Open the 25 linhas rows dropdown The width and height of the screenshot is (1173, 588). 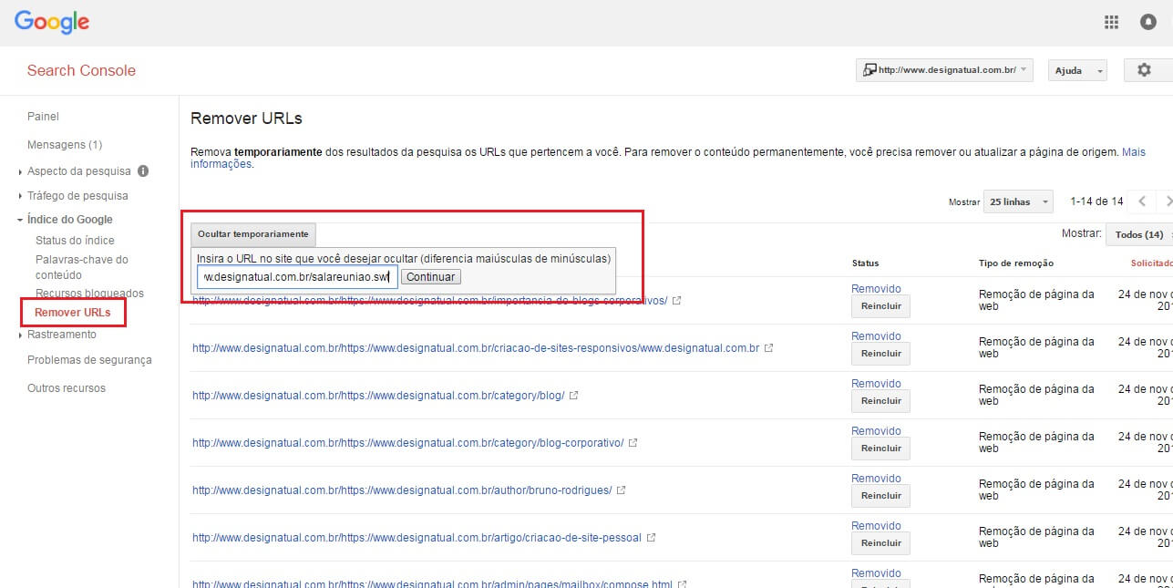coord(1019,201)
